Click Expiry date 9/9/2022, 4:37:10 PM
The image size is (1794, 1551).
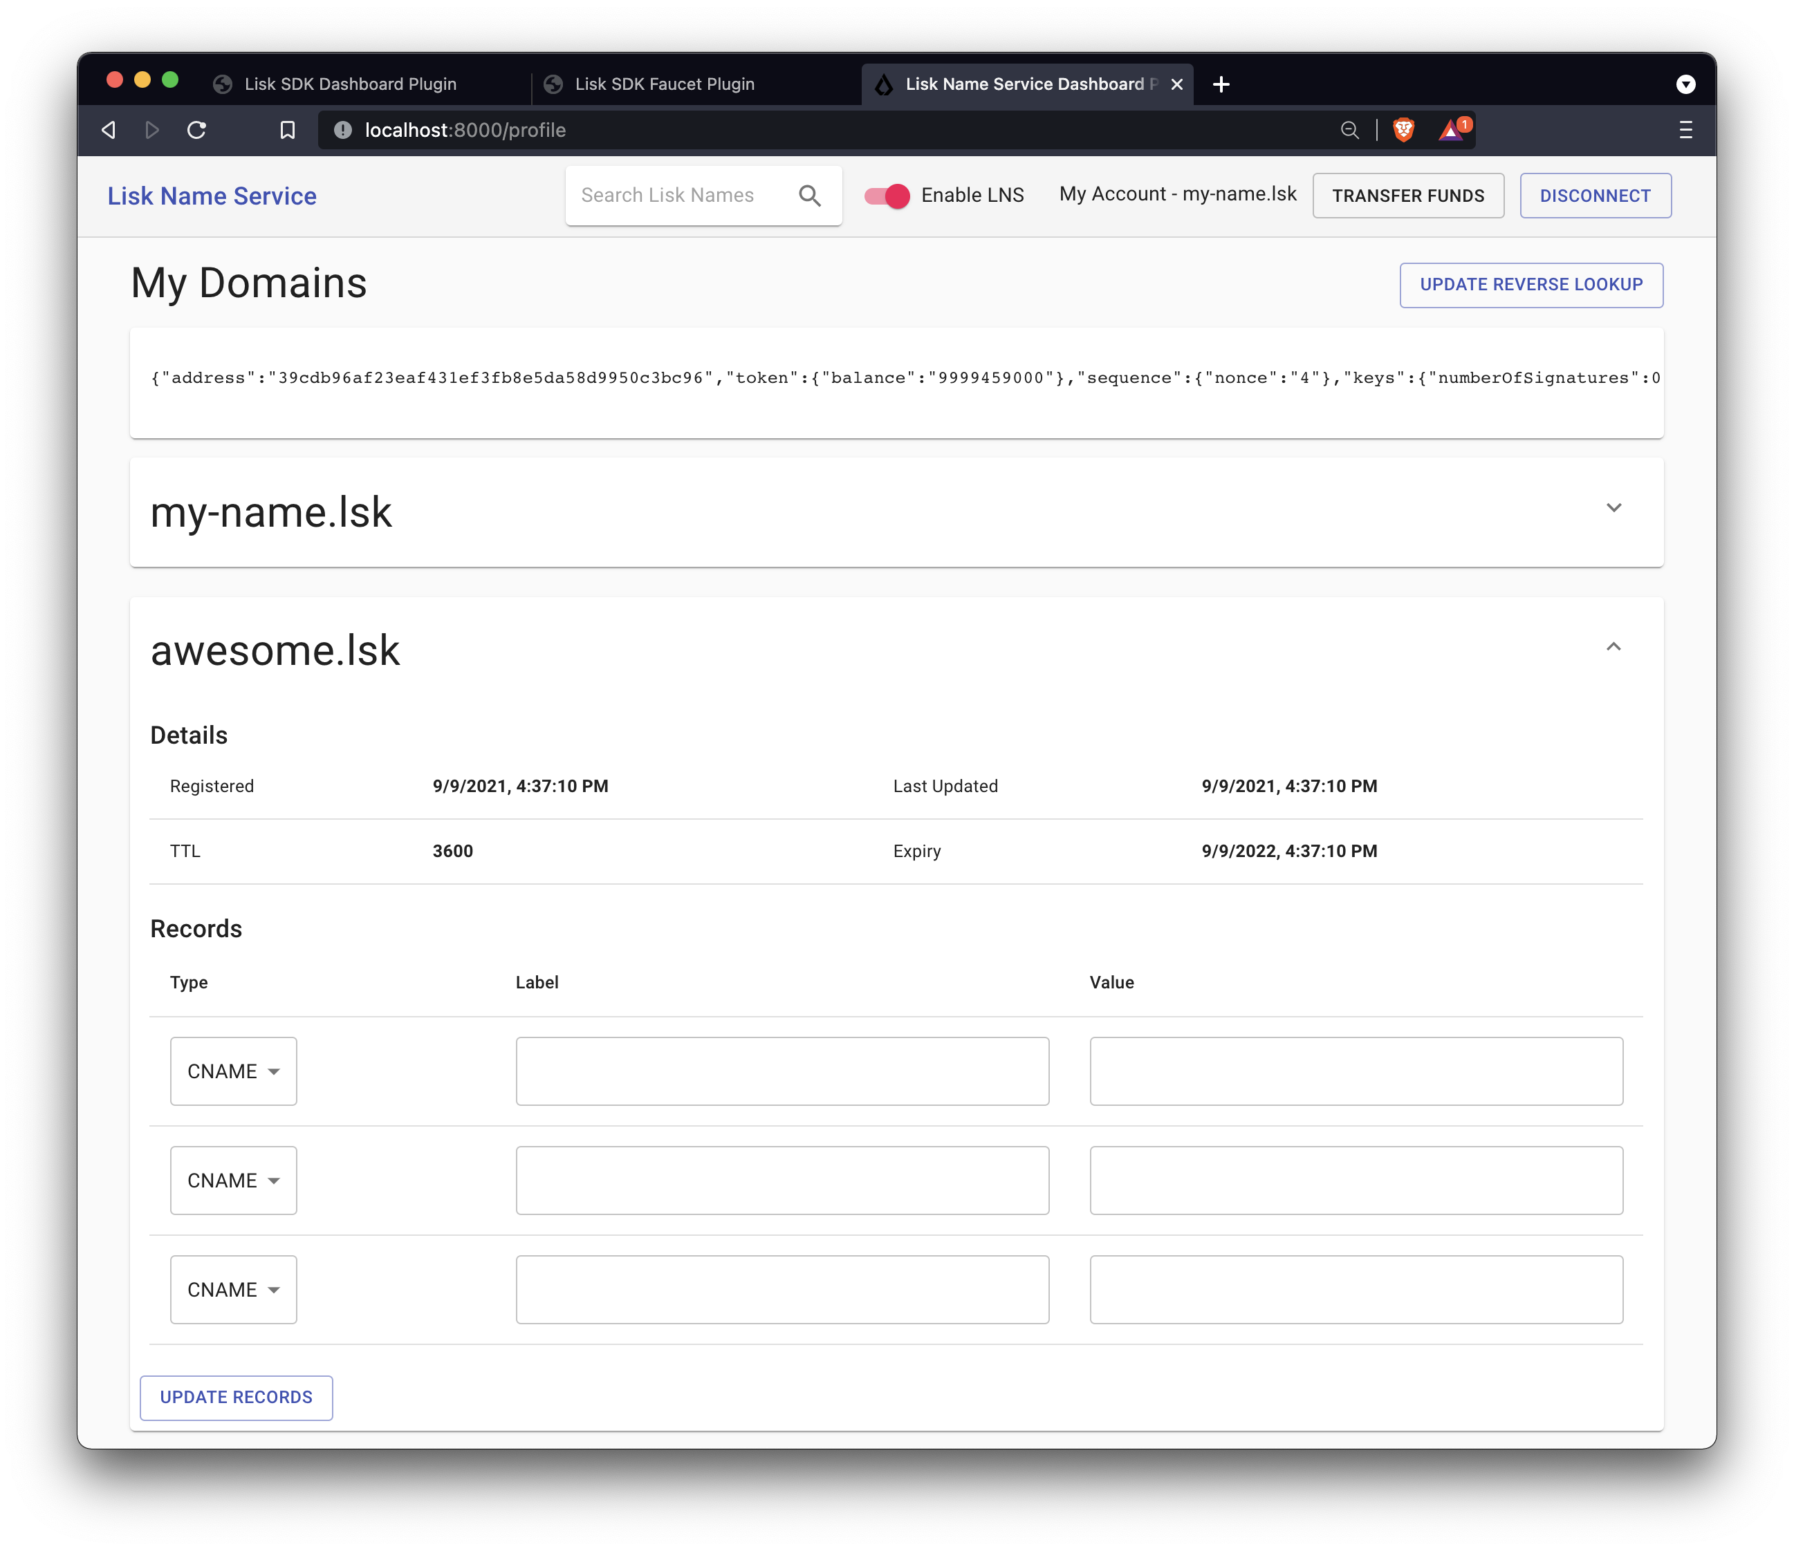tap(1289, 851)
